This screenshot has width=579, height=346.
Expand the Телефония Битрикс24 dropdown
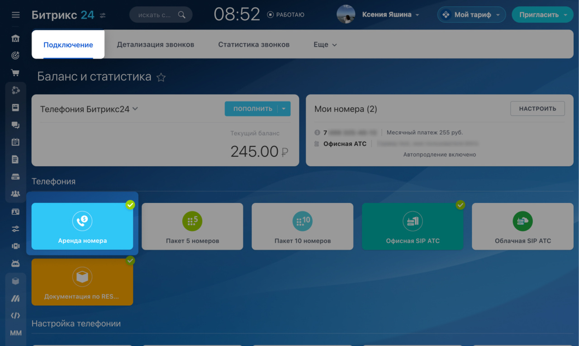coord(89,109)
